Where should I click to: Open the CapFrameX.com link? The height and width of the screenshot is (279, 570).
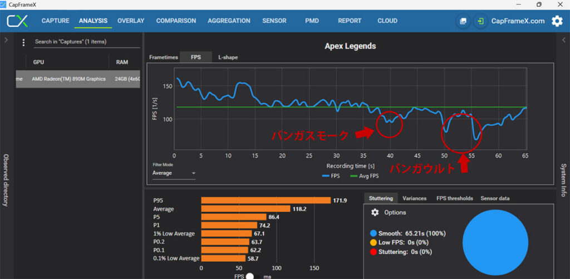pyautogui.click(x=518, y=21)
